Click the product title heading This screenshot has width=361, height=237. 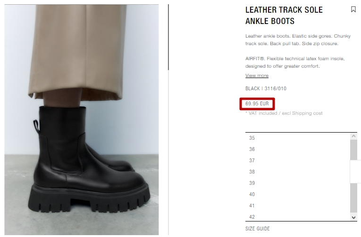284,16
